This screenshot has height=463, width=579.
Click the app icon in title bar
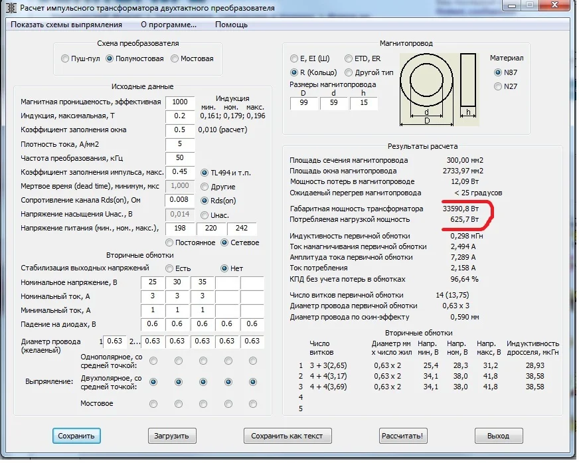[x=11, y=8]
